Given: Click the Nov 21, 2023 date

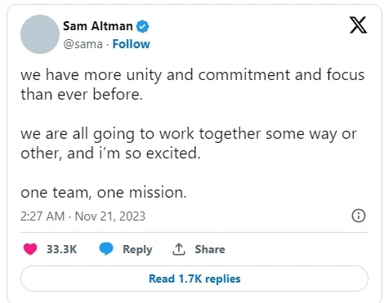Looking at the screenshot, I should (x=110, y=216).
